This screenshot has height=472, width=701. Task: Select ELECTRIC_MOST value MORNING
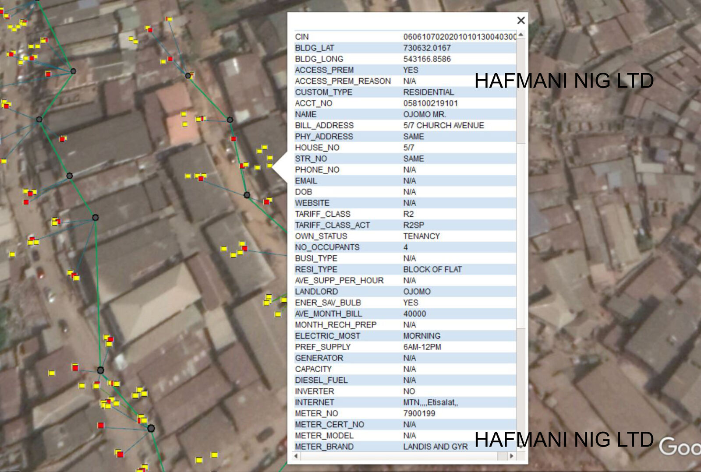(x=421, y=336)
